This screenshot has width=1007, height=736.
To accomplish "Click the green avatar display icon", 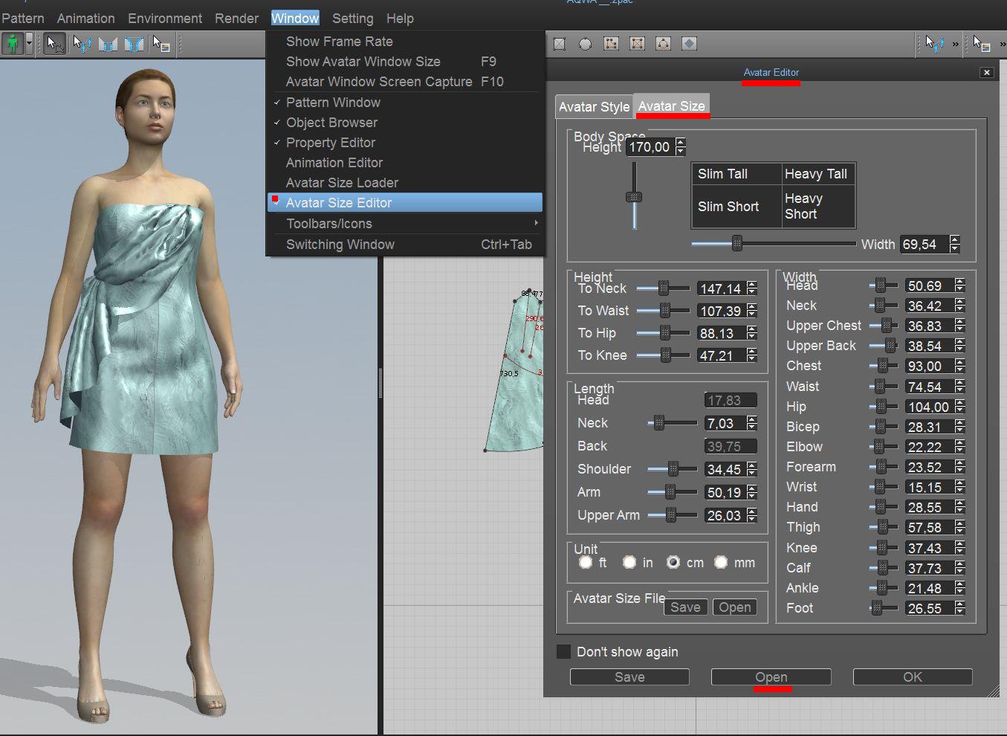I will click(x=12, y=45).
